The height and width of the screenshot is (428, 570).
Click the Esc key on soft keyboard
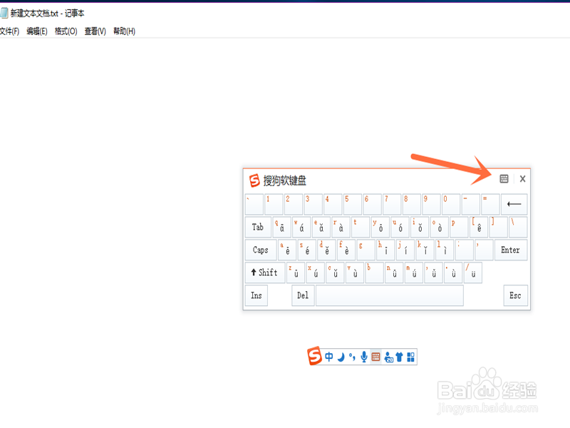coord(515,295)
